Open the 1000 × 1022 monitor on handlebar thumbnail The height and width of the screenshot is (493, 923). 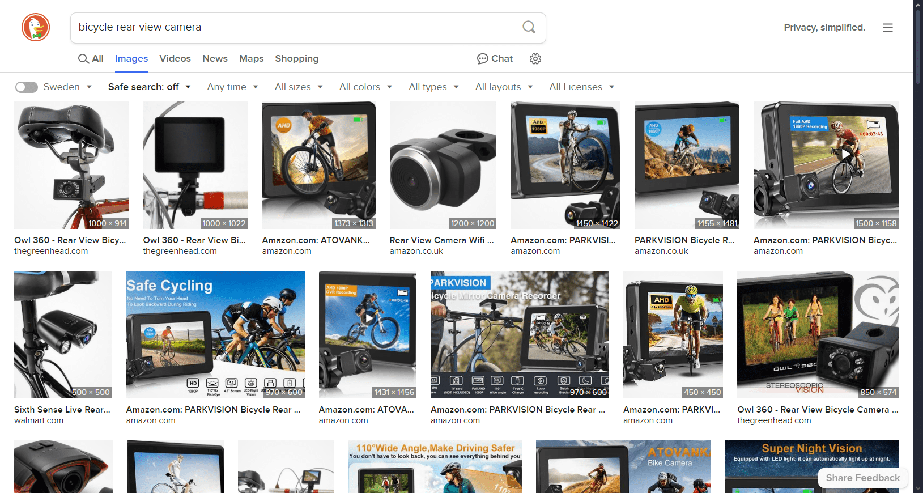pyautogui.click(x=195, y=165)
